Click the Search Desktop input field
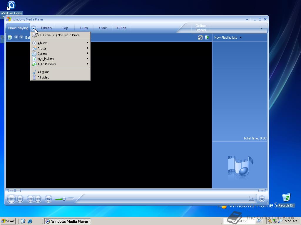301x225 pixels. coord(239,221)
